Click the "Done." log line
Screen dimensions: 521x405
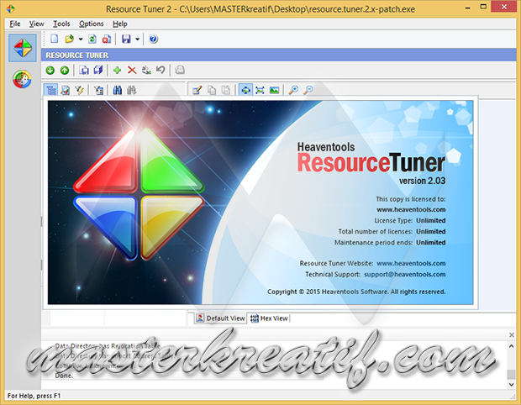(x=64, y=376)
